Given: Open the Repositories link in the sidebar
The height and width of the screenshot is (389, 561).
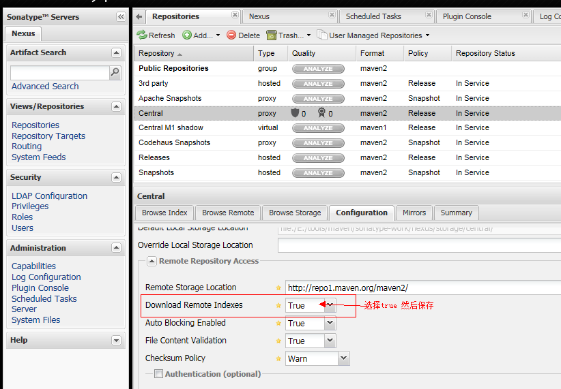Looking at the screenshot, I should pyautogui.click(x=35, y=125).
